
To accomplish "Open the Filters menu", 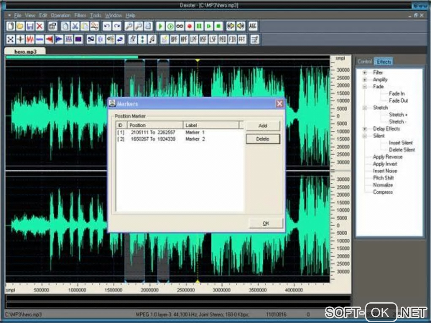I will coord(80,15).
